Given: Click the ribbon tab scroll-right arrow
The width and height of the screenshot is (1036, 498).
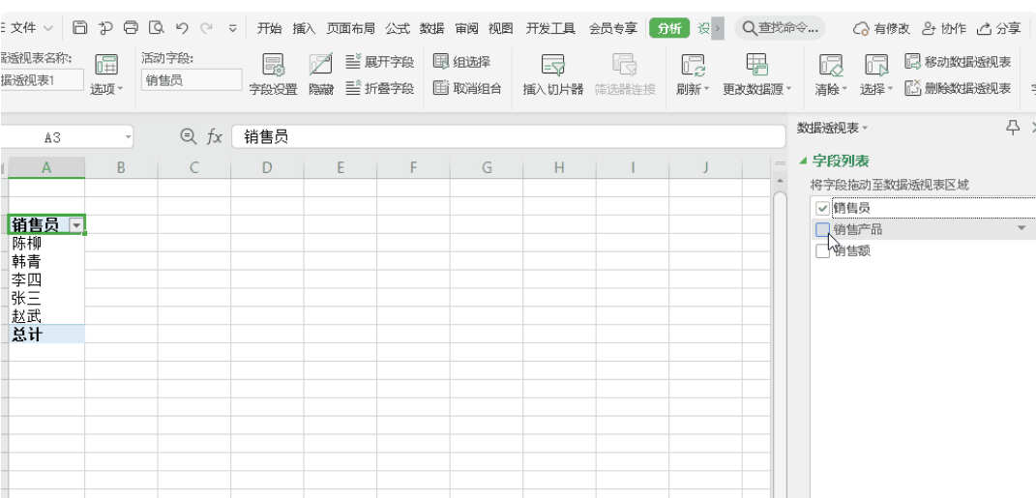Looking at the screenshot, I should pyautogui.click(x=718, y=28).
